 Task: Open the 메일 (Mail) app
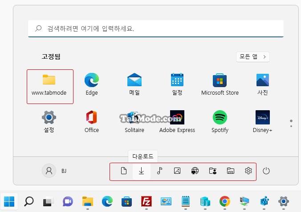[134, 84]
